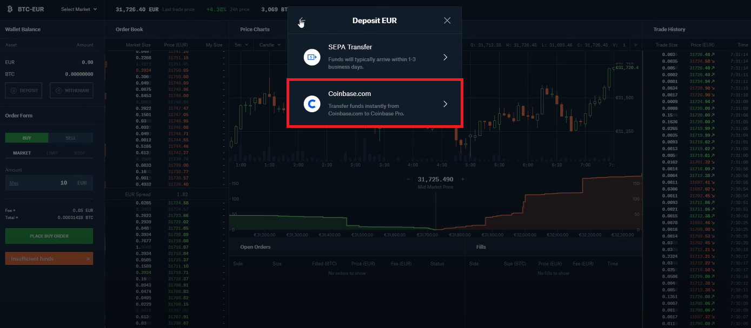The height and width of the screenshot is (328, 751).
Task: Increase aggregation with the plus beside mid market price
Action: click(462, 179)
